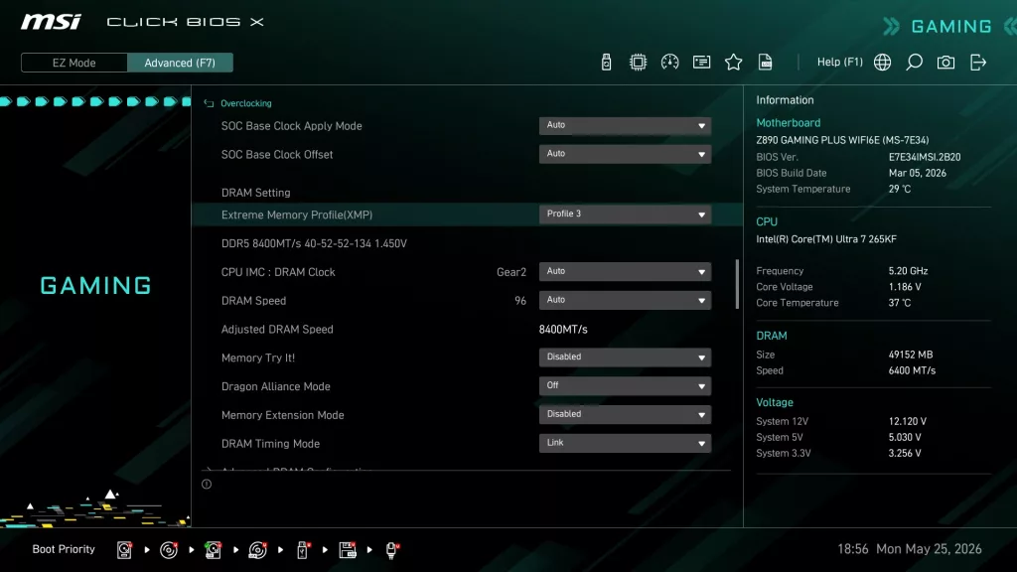
Task: Click Core Voltage 1.186 V value
Action: coord(905,287)
